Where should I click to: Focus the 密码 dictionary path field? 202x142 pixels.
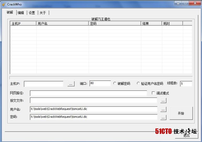coord(93,117)
